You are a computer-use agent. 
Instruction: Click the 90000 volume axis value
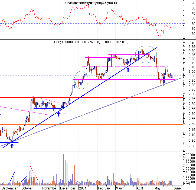coord(190,155)
